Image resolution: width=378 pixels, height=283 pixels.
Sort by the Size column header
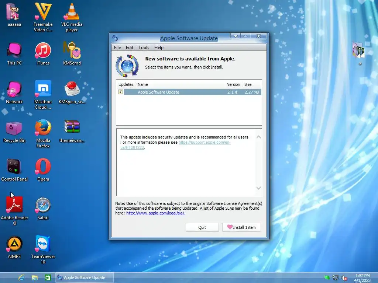pyautogui.click(x=251, y=84)
